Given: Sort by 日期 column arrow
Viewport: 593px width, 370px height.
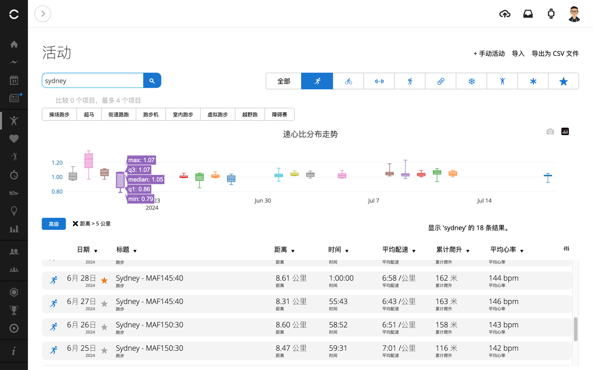Looking at the screenshot, I should pos(96,251).
